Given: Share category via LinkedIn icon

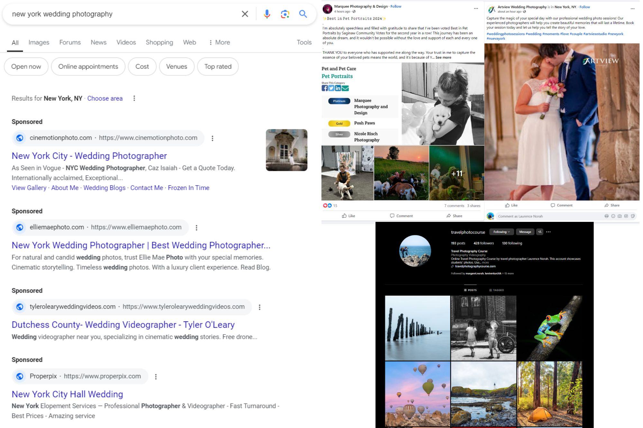Looking at the screenshot, I should (338, 88).
